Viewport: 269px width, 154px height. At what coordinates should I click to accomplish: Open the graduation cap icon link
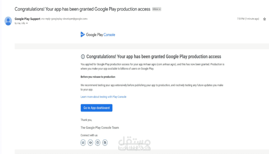[x=90, y=142]
